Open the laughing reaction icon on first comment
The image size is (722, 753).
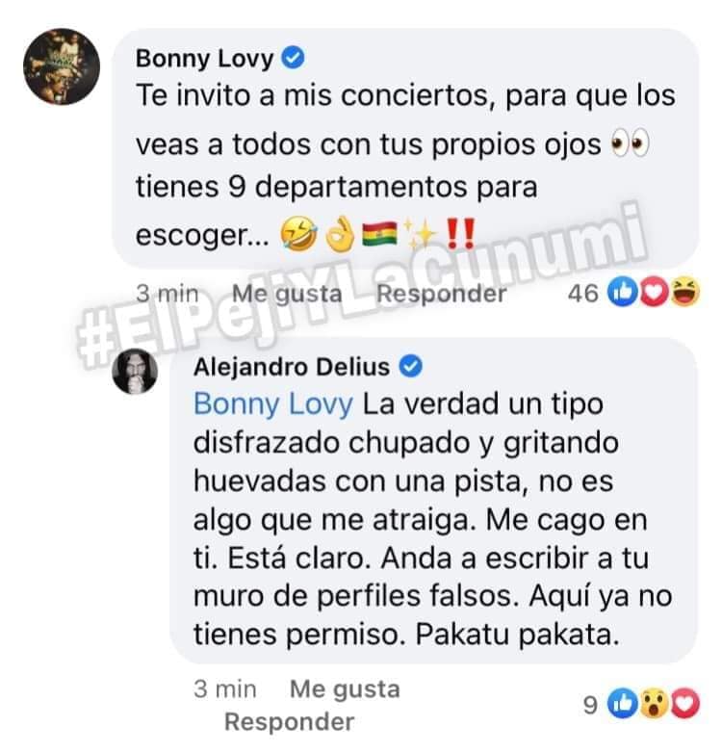tap(685, 293)
